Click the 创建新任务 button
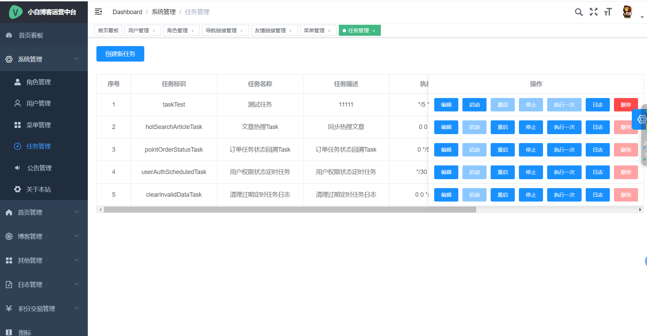Image resolution: width=647 pixels, height=336 pixels. tap(120, 54)
